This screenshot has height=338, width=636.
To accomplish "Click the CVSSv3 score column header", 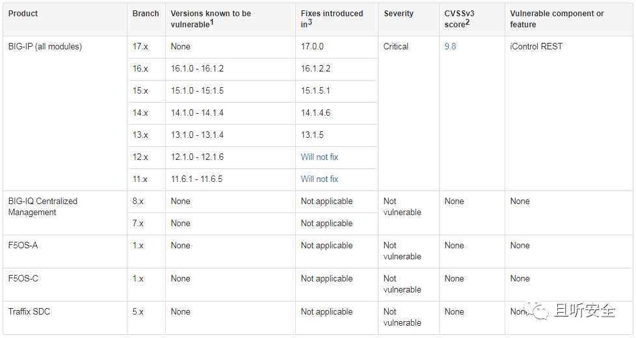I will [458, 19].
